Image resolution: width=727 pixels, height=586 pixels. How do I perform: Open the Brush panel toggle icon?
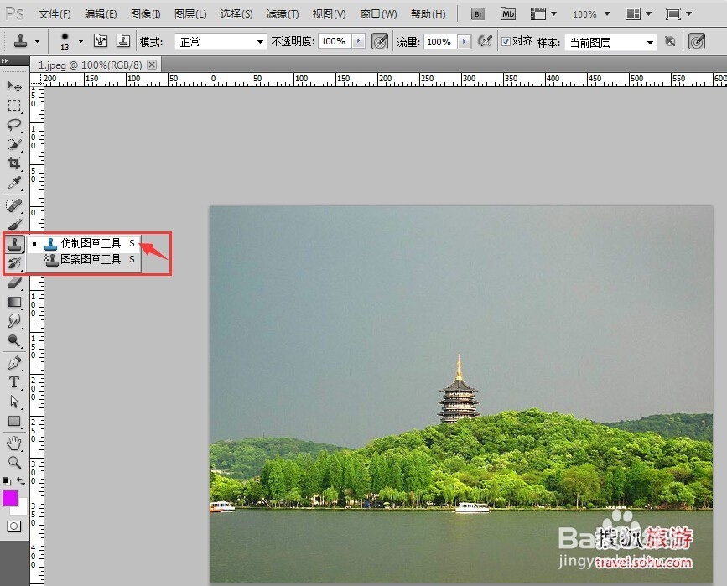point(101,41)
